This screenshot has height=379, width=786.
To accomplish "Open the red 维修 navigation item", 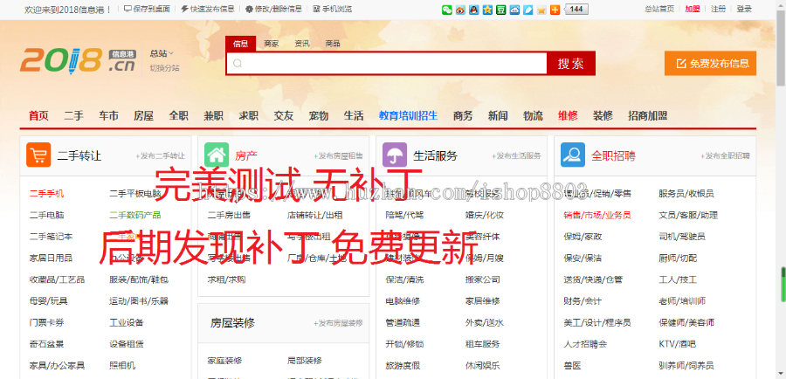I will click(x=568, y=116).
